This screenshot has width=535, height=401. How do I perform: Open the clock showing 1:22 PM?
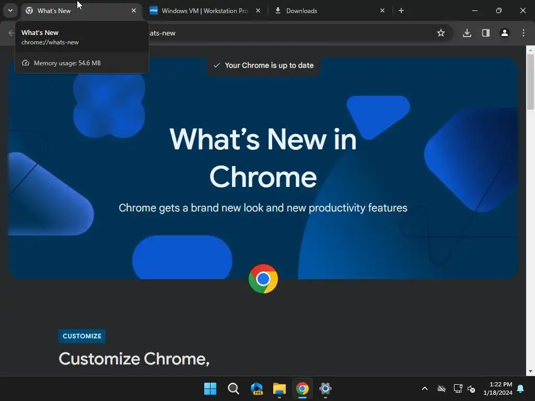(x=498, y=388)
